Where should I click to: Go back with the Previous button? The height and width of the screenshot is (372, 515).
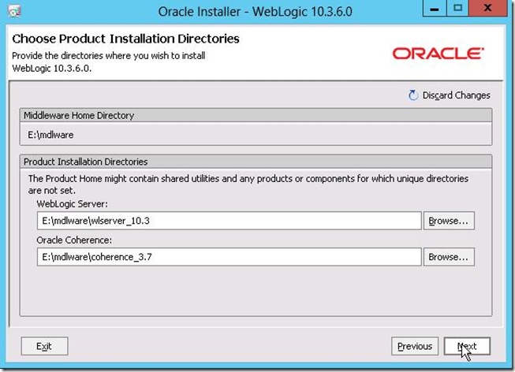(x=415, y=346)
